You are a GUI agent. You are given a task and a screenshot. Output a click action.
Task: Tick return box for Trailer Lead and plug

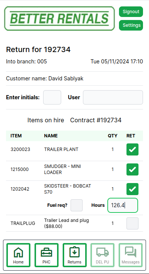tap(132, 223)
